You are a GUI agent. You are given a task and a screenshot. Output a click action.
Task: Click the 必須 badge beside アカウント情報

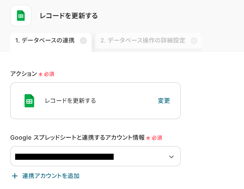pyautogui.click(x=157, y=138)
